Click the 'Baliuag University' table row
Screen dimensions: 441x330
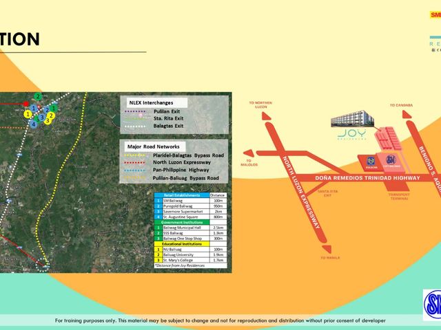[x=190, y=255]
